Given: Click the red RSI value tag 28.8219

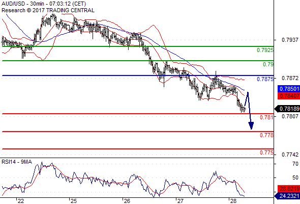Looking at the screenshot, I should coord(289,189).
